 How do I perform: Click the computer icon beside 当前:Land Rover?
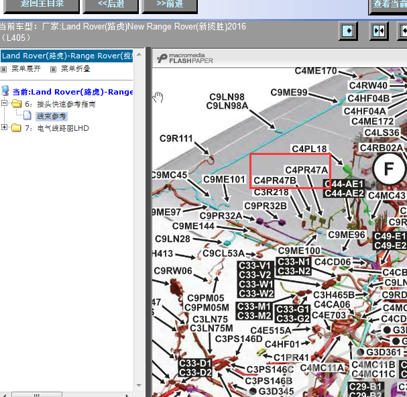[5, 91]
